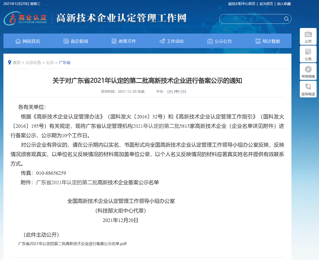Set font size to 小
Screen dimensions: 319x260
tap(183, 91)
